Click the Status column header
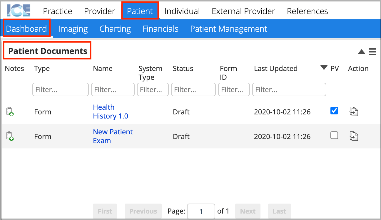The image size is (381, 220). 183,69
